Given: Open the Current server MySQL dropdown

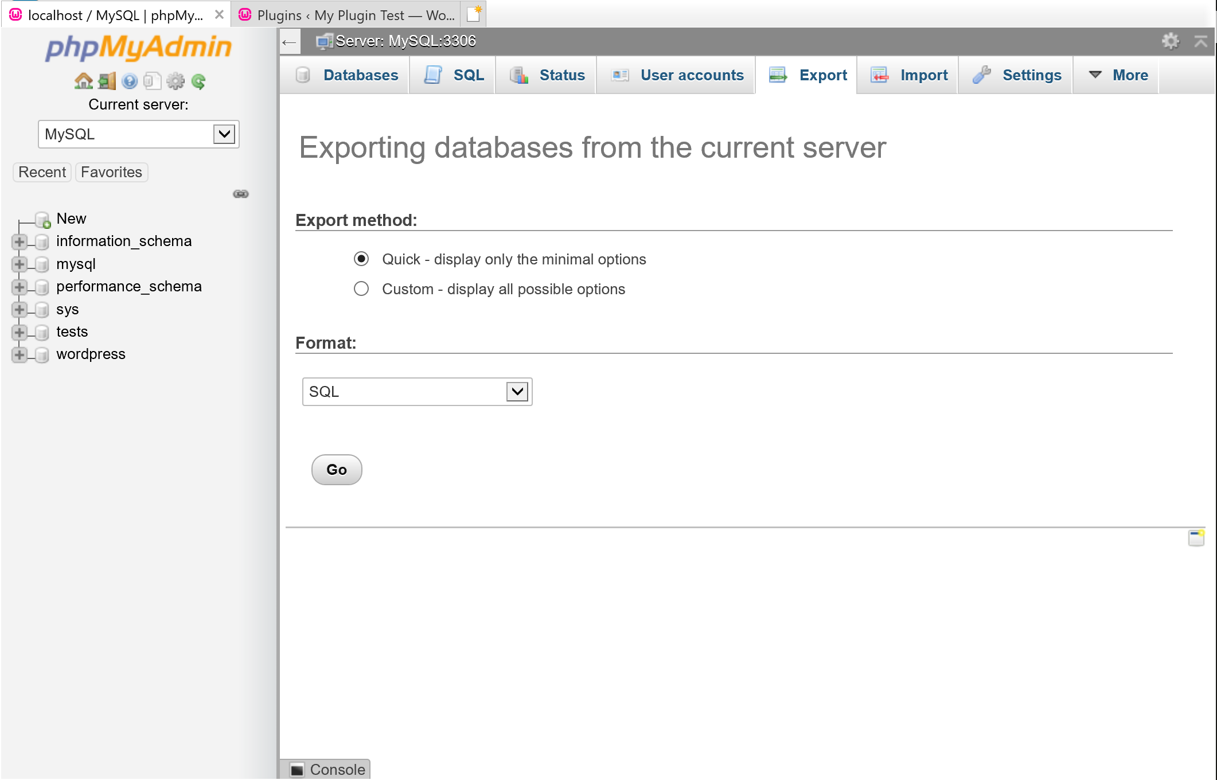Looking at the screenshot, I should pos(139,134).
